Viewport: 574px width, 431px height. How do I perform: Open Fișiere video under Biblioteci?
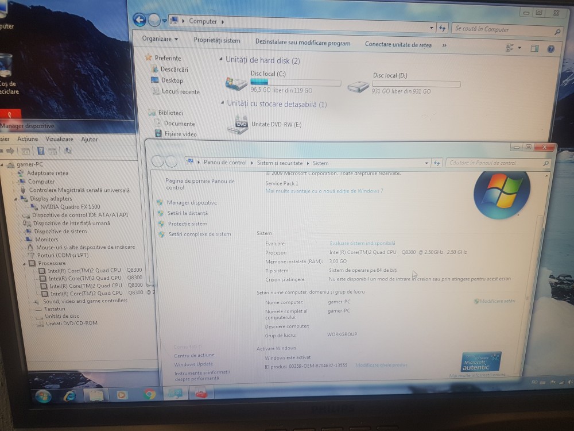pyautogui.click(x=180, y=134)
